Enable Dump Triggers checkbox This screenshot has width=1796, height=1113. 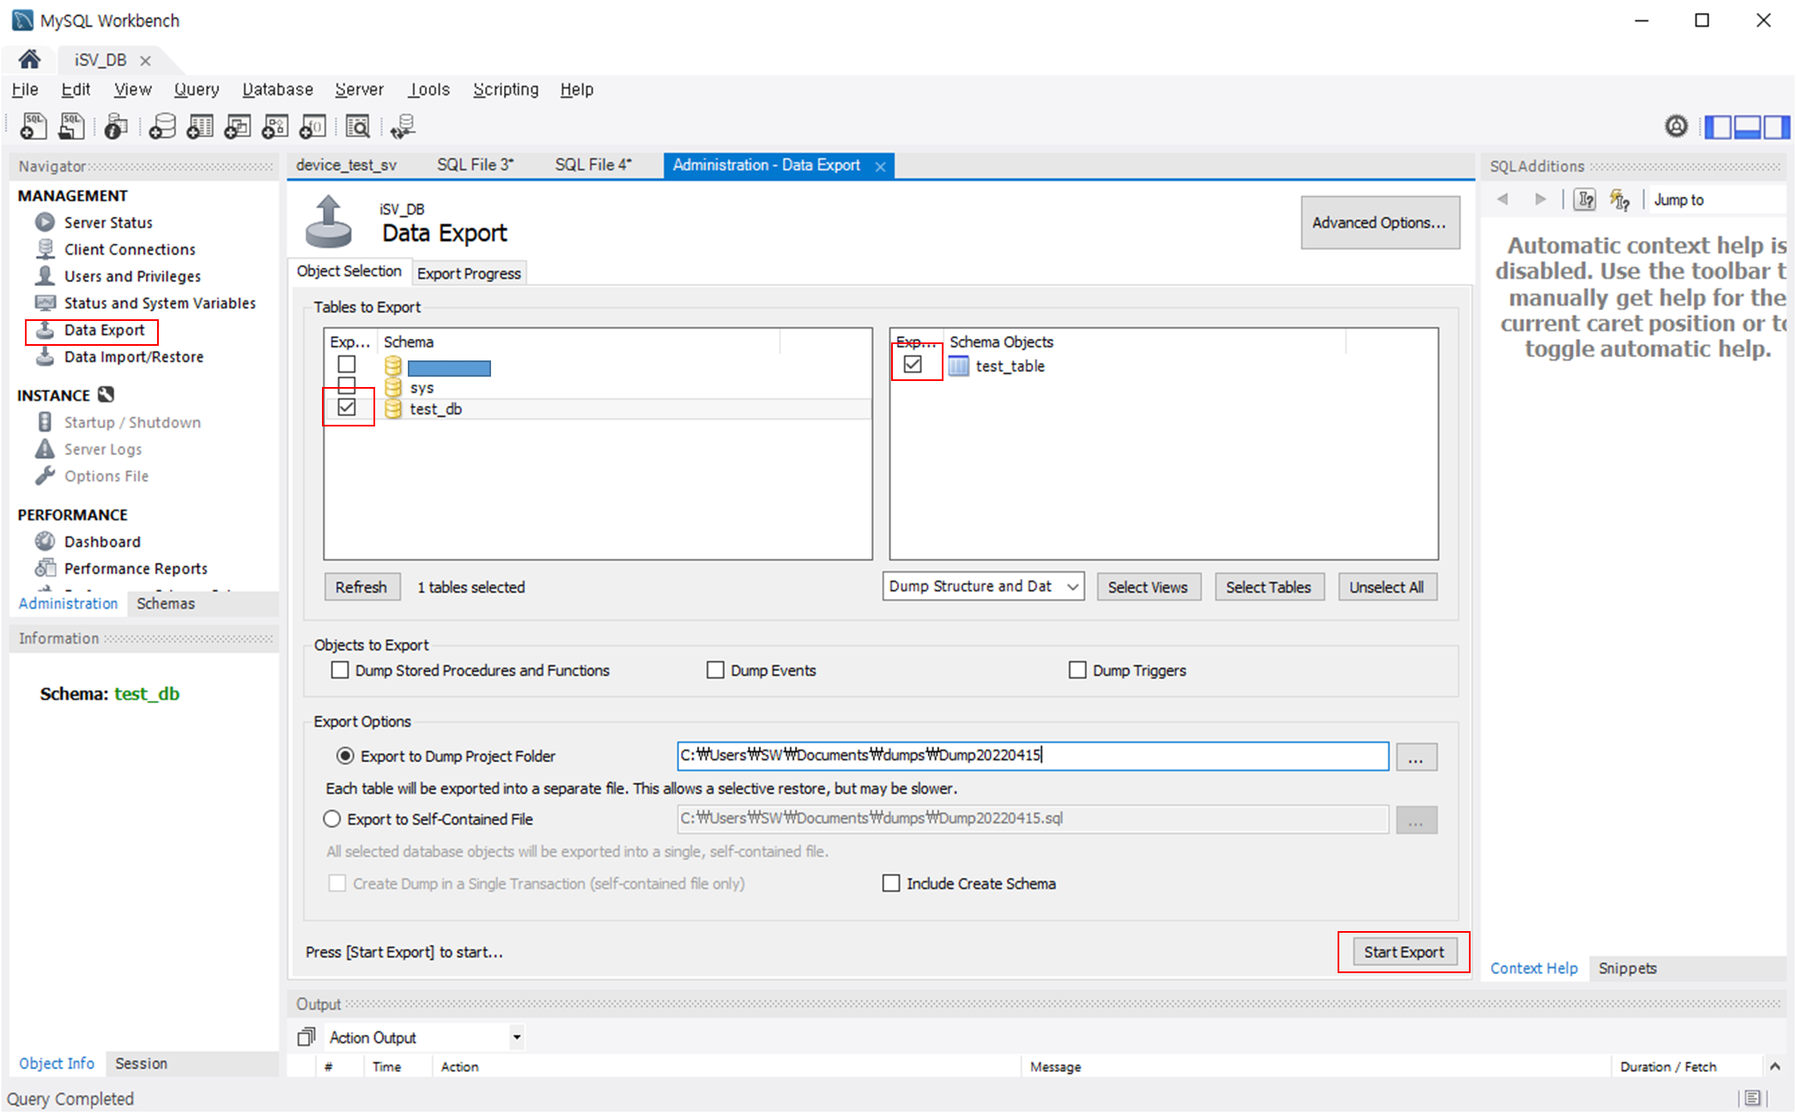coord(1077,670)
